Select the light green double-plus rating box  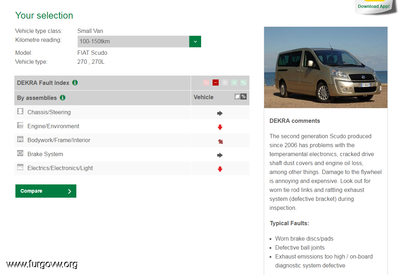243,83
